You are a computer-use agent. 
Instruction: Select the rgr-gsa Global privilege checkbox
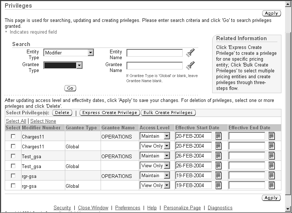[x=13, y=186]
